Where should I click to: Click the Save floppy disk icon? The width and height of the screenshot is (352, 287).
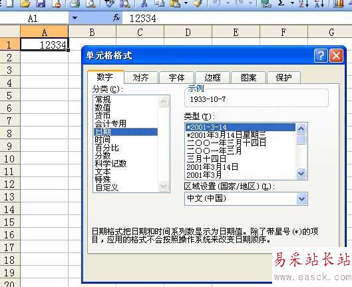tap(41, 3)
